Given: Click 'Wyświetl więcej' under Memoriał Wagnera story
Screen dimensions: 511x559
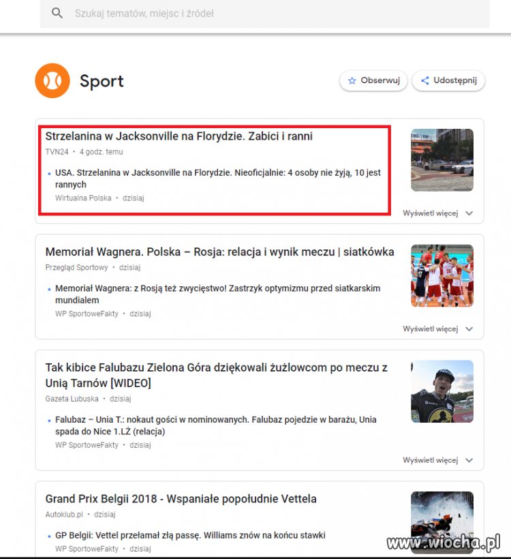Looking at the screenshot, I should click(x=430, y=329).
